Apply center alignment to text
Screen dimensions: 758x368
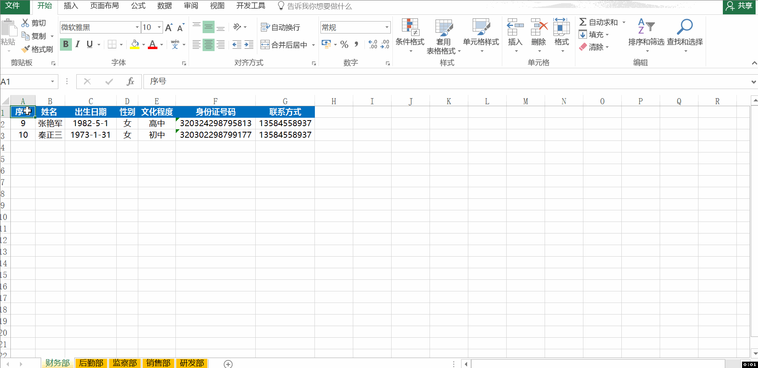(208, 45)
